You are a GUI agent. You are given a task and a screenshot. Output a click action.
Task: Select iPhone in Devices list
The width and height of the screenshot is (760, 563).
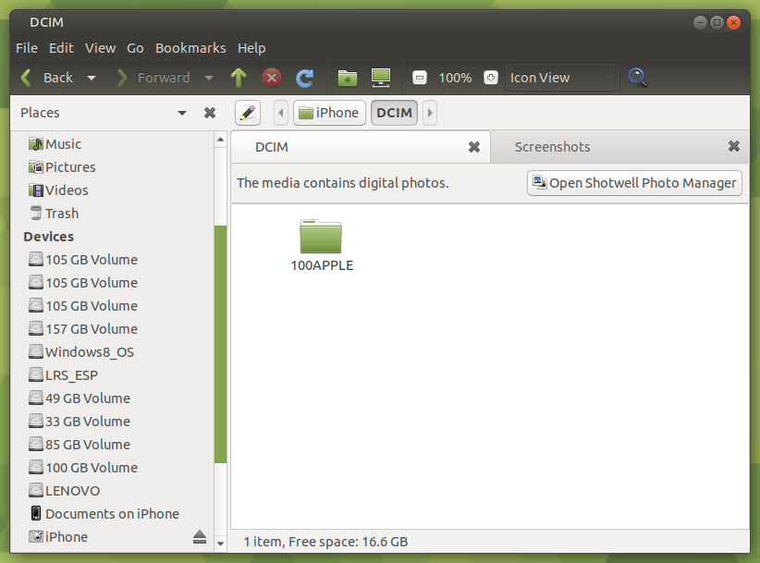pos(57,537)
